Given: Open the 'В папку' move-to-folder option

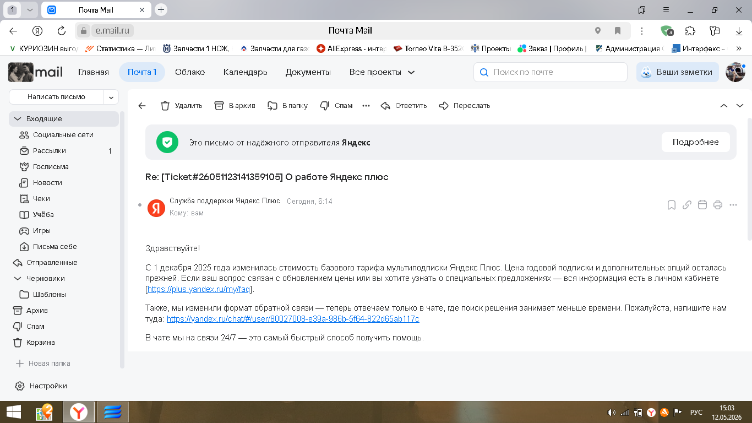Looking at the screenshot, I should click(287, 106).
